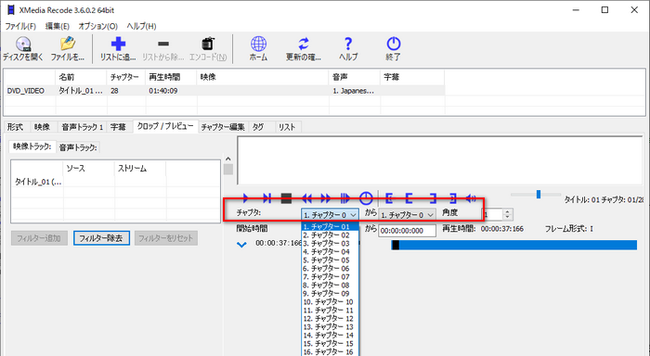650x356 pixels.
Task: Select 1. チャプター 01 in dropdown list
Action: pyautogui.click(x=330, y=226)
